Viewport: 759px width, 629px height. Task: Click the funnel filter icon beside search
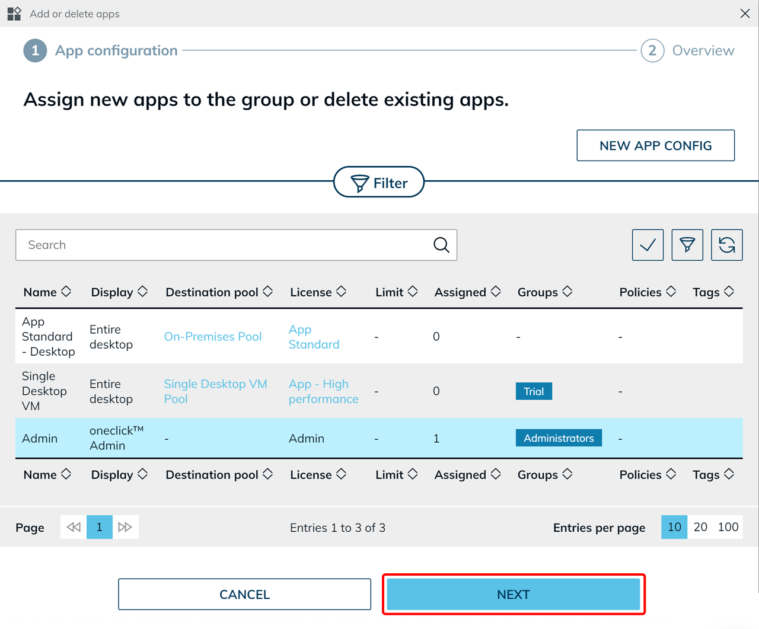[687, 245]
